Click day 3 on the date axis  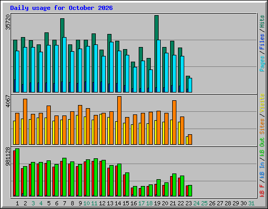tap(33, 203)
